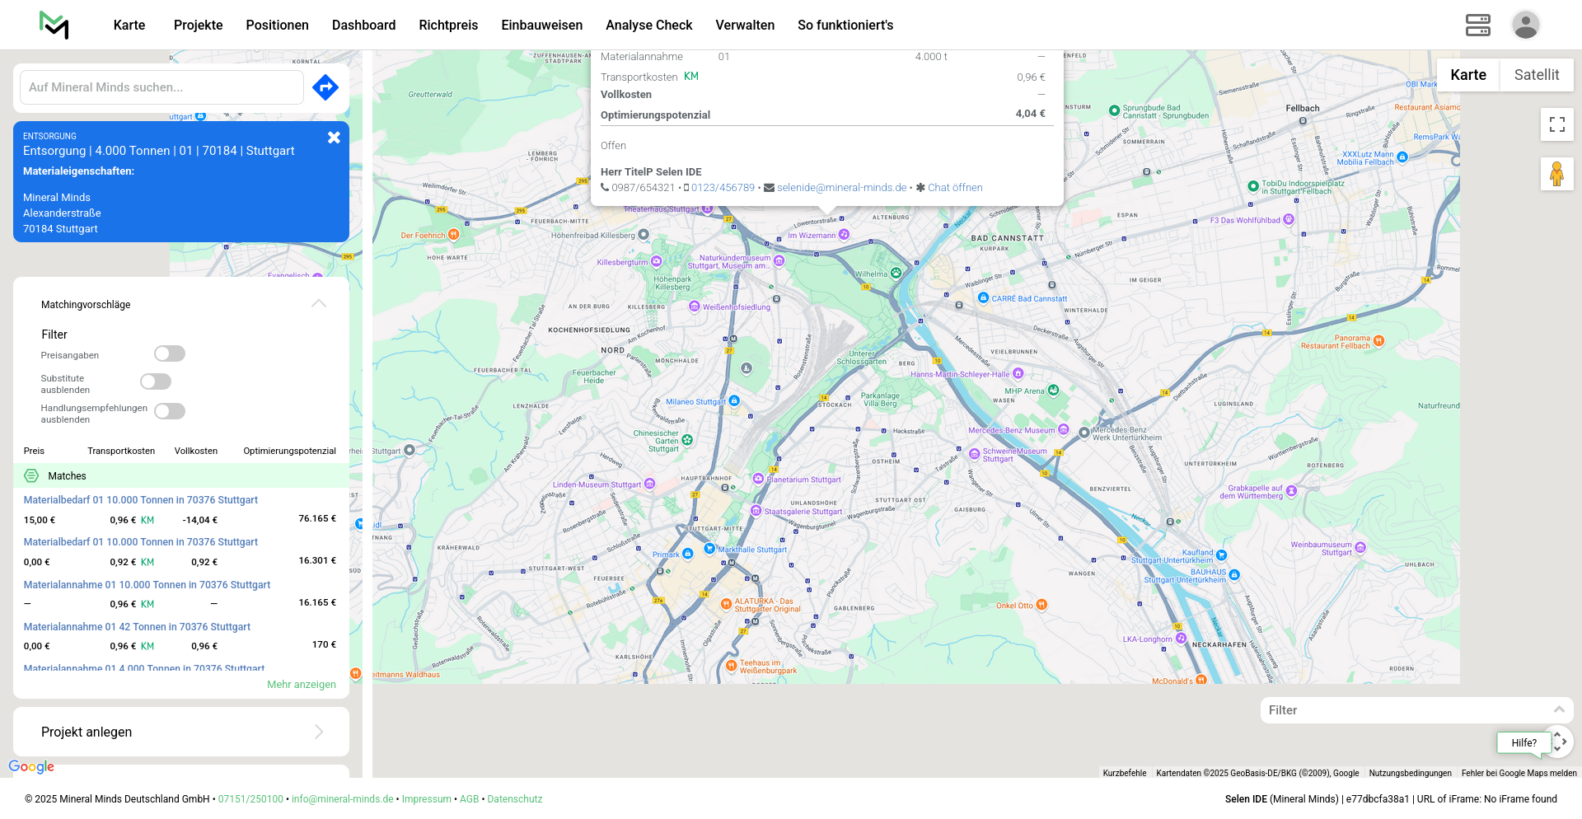
Task: Click the Mineral Minds search field
Action: click(161, 87)
